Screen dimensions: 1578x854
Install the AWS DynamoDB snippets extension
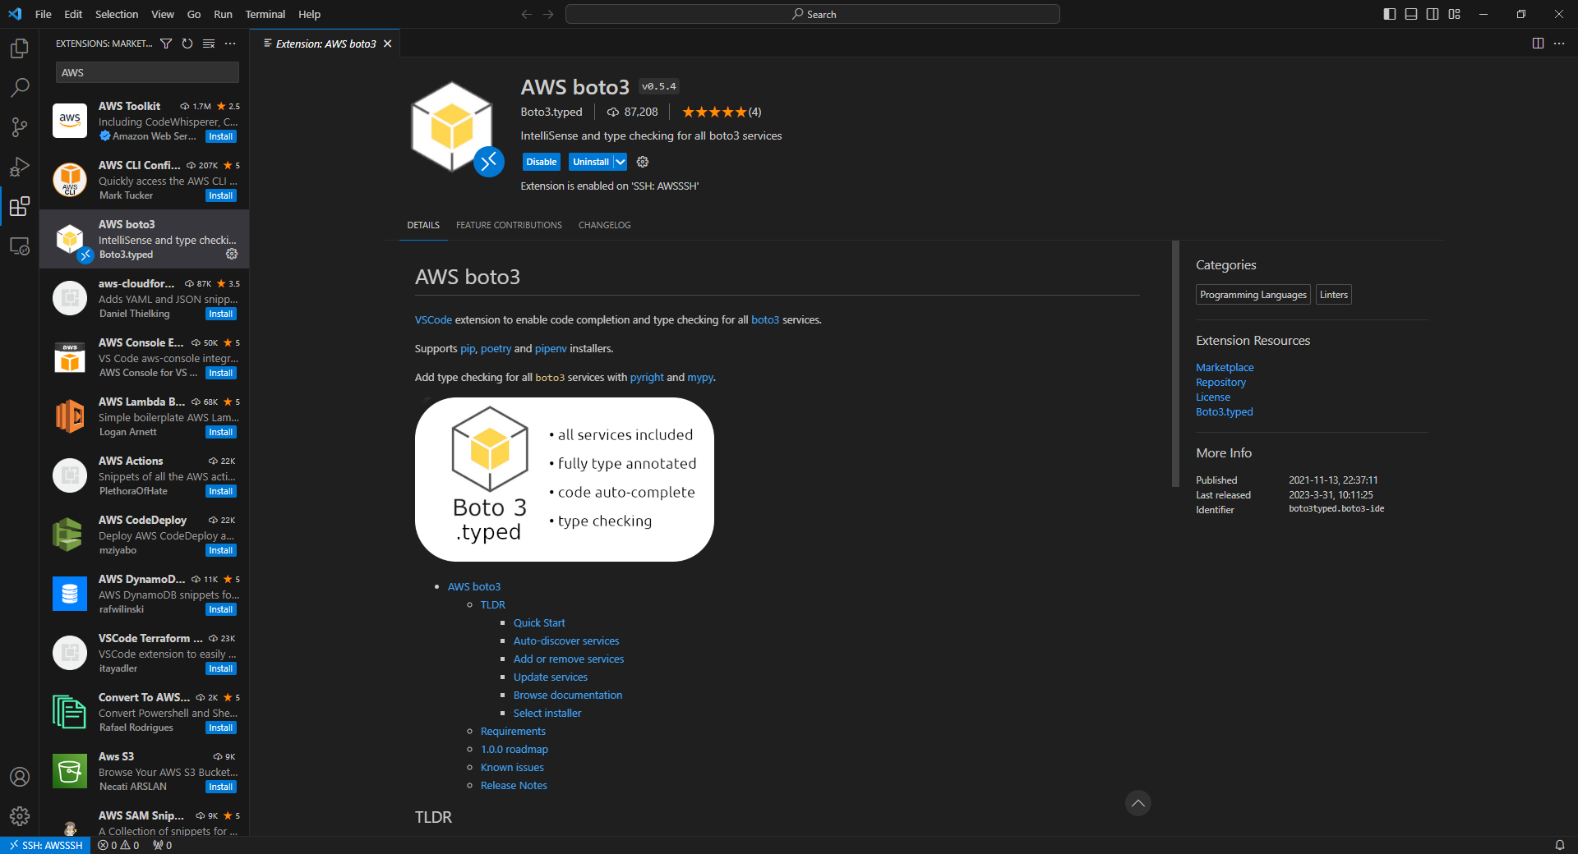(220, 609)
